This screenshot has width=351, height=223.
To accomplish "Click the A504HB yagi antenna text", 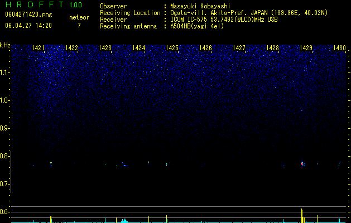I will [197, 26].
